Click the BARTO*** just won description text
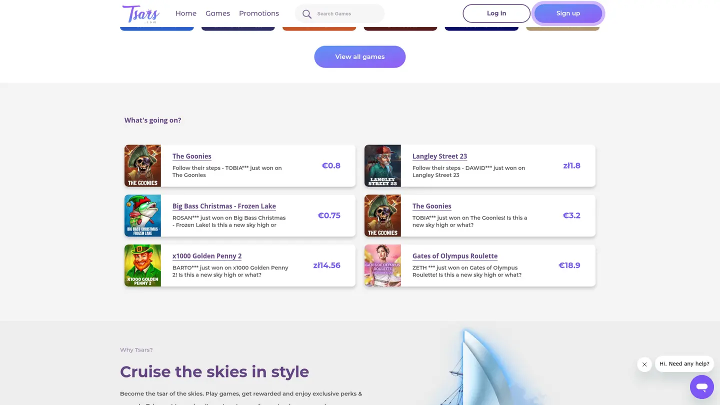 (x=230, y=271)
